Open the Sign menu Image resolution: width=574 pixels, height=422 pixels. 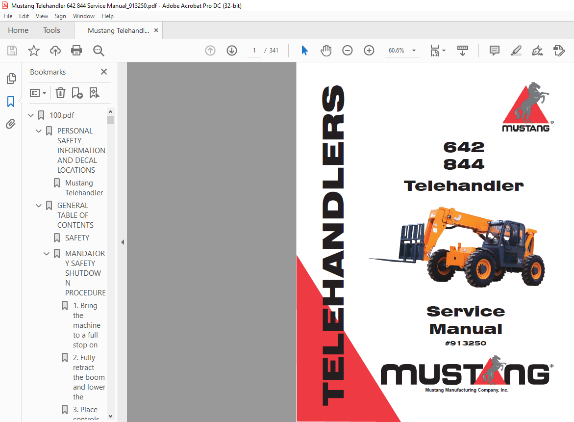(x=60, y=16)
